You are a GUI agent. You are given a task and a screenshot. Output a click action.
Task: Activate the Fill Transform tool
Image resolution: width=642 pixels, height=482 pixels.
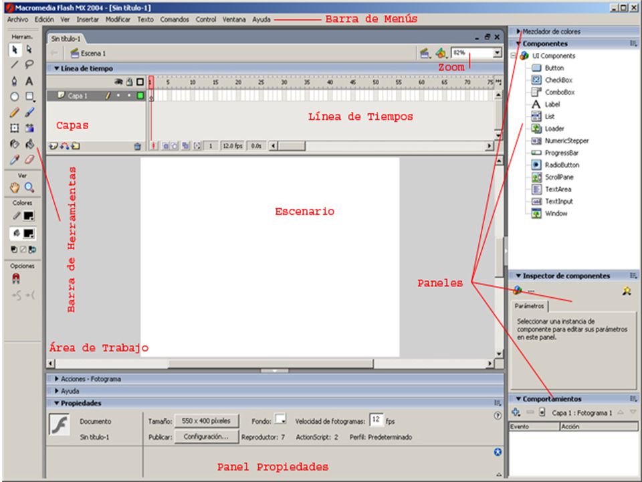pyautogui.click(x=29, y=128)
